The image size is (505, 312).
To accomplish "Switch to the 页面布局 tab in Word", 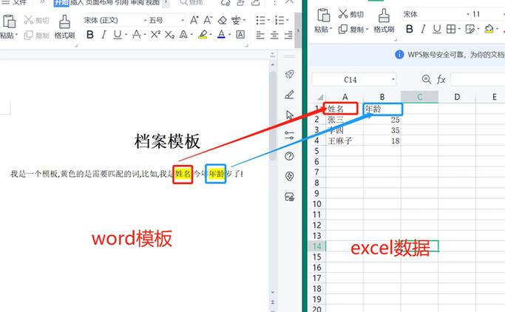I will [x=99, y=2].
